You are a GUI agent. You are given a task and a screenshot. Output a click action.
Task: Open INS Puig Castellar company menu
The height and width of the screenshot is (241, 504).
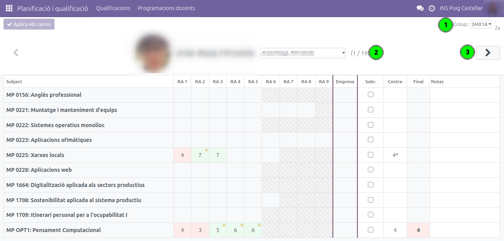[461, 8]
